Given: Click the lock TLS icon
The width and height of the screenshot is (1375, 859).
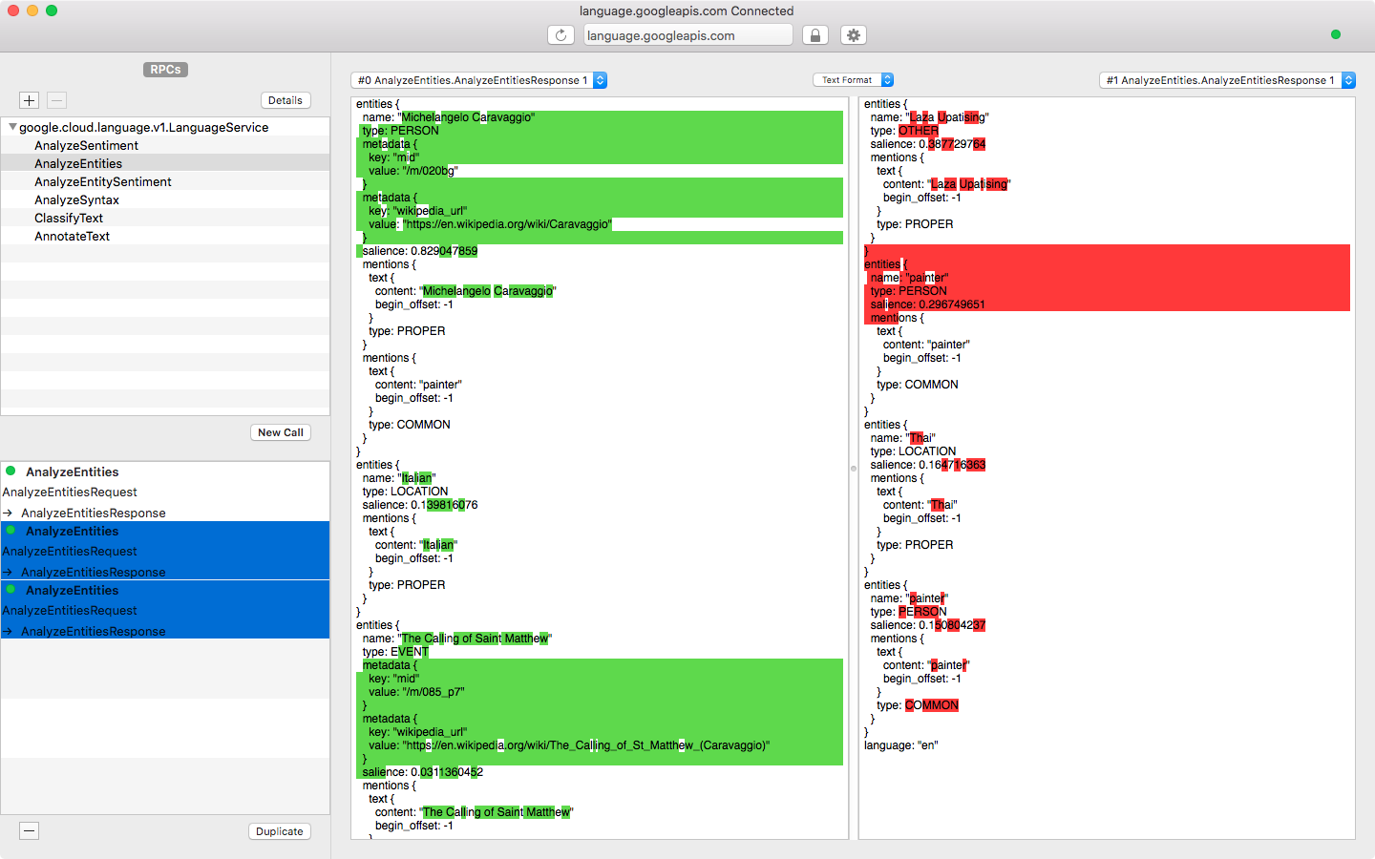Looking at the screenshot, I should point(814,35).
